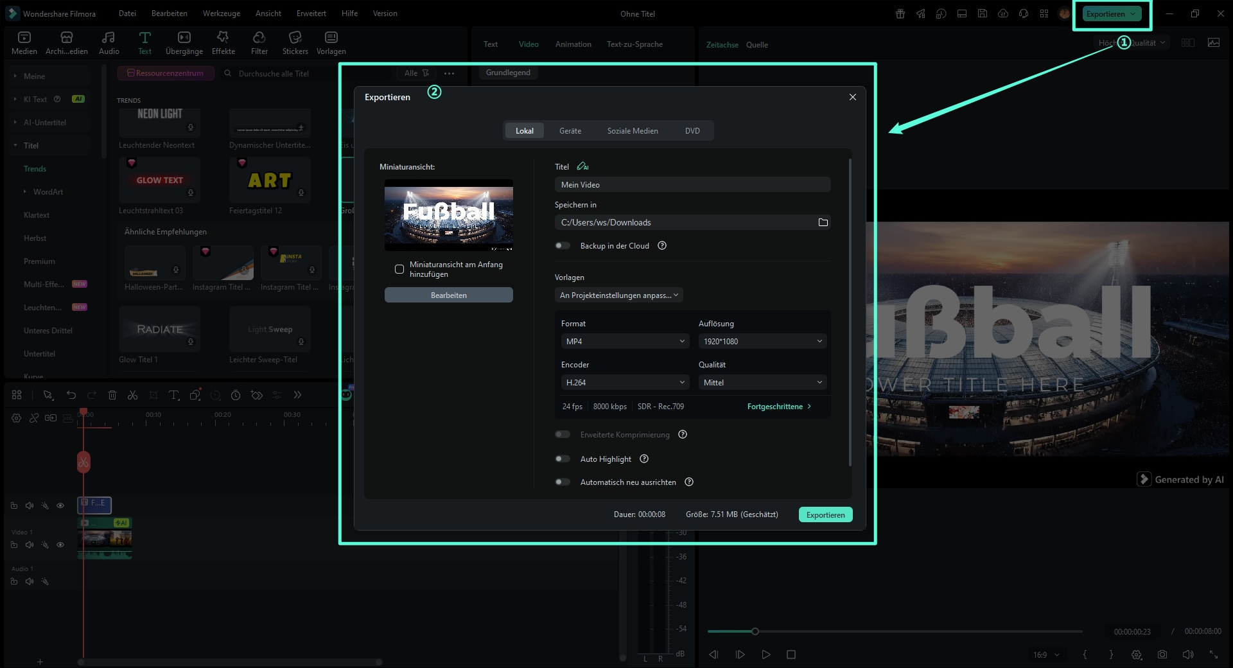Mute the Video 1 track

(30, 545)
